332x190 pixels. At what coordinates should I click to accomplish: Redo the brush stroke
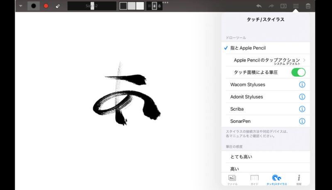point(271,6)
